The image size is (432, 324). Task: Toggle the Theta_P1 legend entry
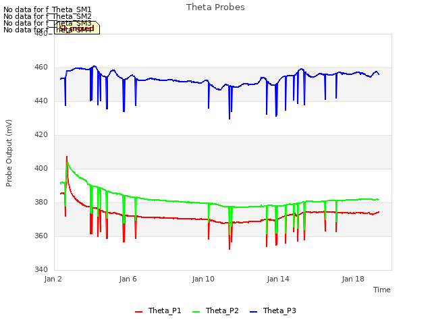(x=158, y=310)
